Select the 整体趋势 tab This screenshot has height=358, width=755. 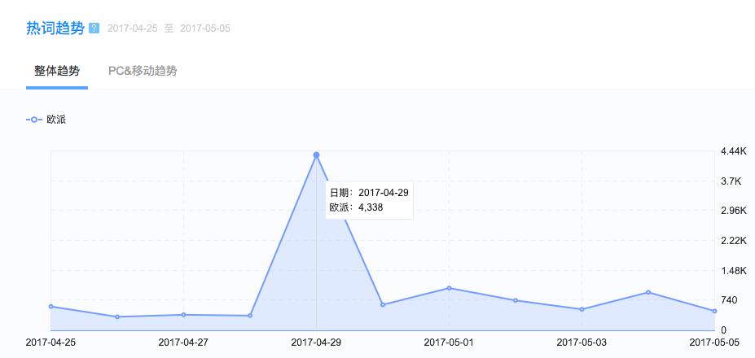point(57,71)
